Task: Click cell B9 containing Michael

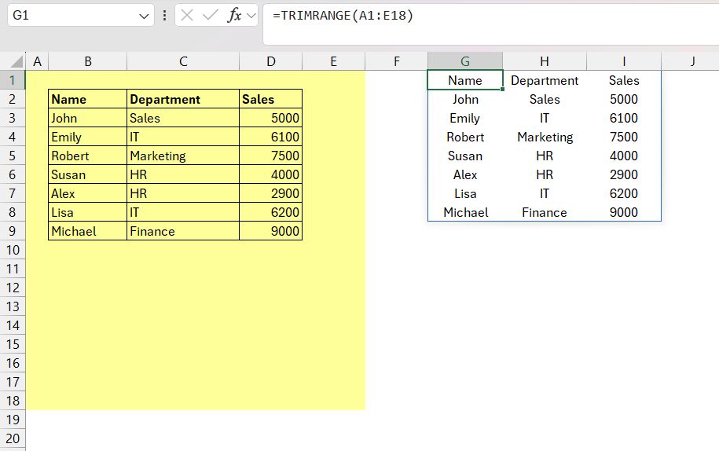Action: click(87, 231)
